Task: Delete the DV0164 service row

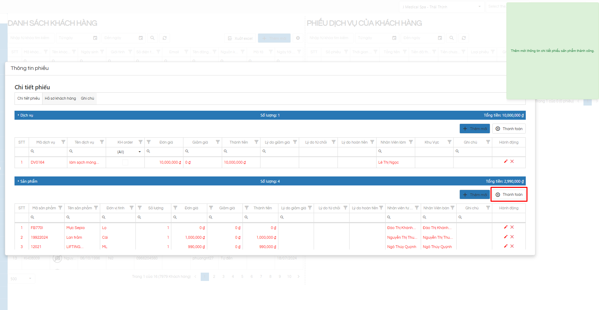Action: click(x=512, y=161)
